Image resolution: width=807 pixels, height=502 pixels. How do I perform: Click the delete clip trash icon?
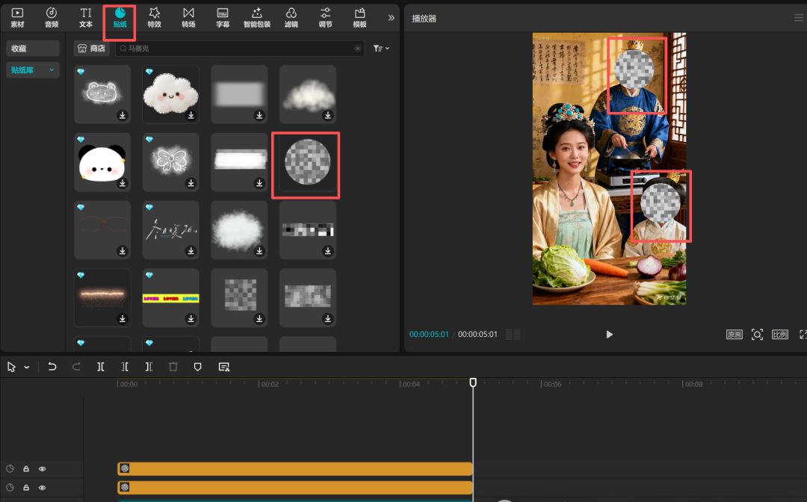pos(173,366)
